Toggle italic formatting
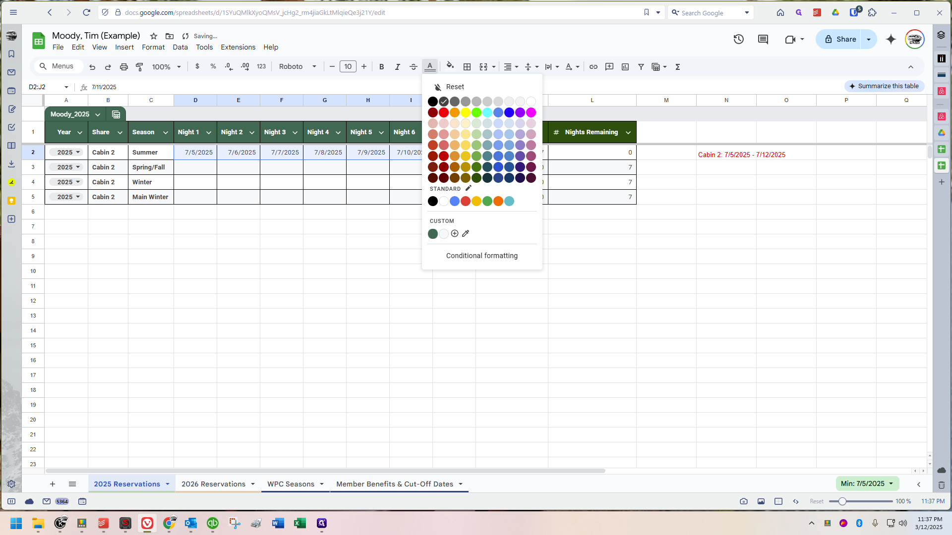The width and height of the screenshot is (952, 535). click(397, 66)
